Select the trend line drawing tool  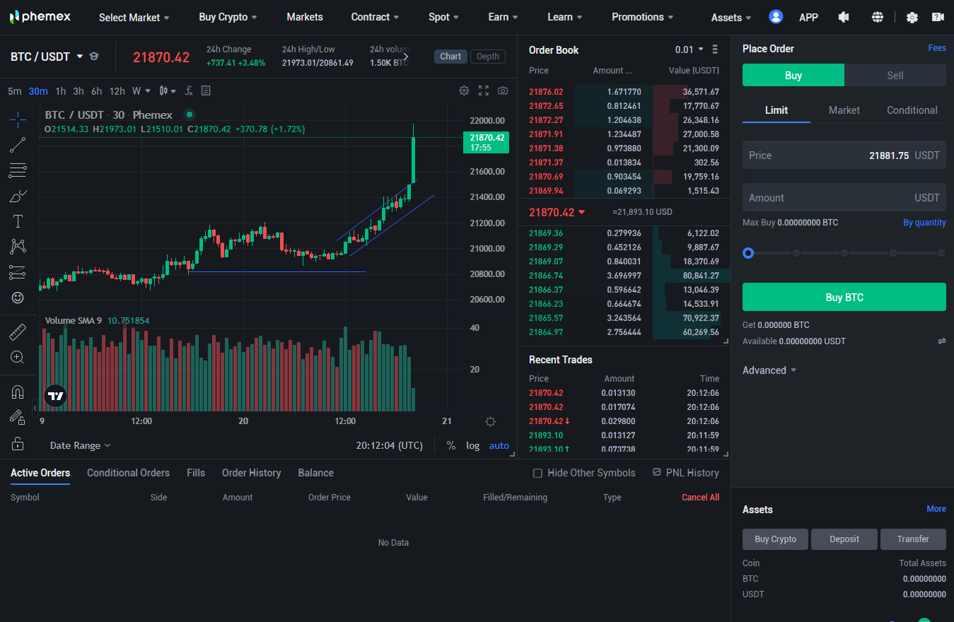(18, 145)
